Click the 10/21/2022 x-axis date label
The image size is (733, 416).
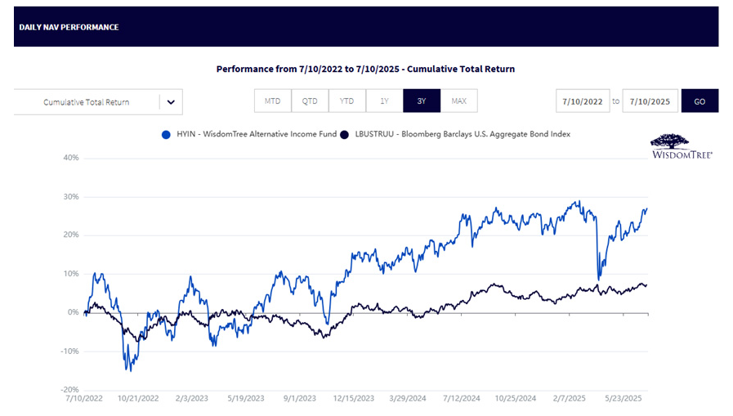(x=138, y=399)
